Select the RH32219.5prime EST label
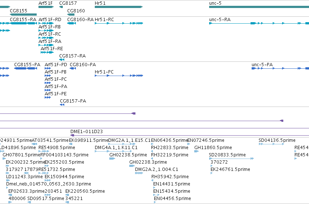Screen dimensions: 309x204 click(170, 155)
